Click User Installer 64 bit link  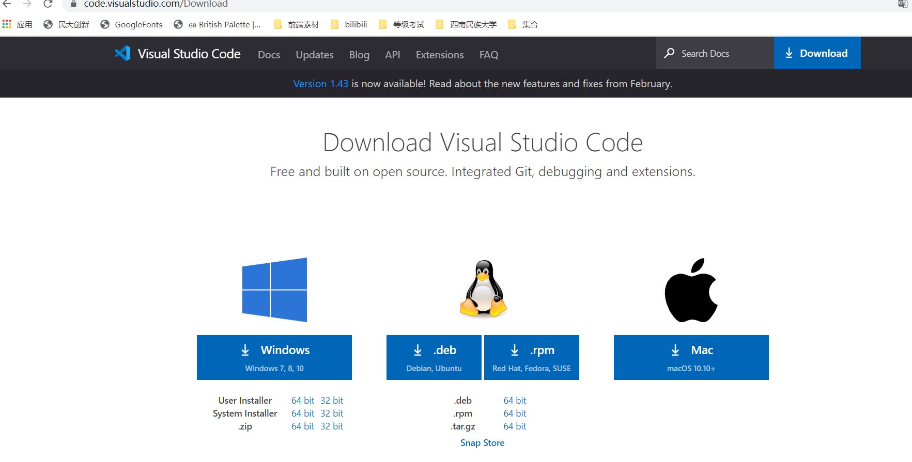tap(303, 401)
